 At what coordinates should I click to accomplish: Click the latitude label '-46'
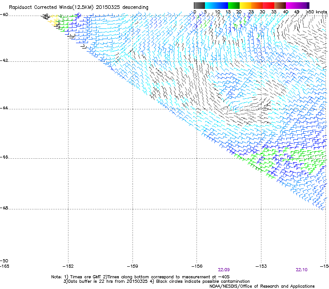click(x=4, y=157)
